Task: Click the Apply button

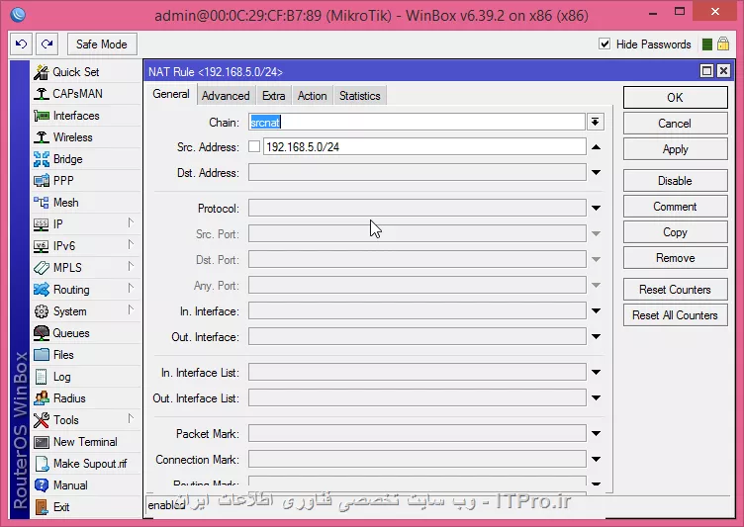Action: [675, 149]
